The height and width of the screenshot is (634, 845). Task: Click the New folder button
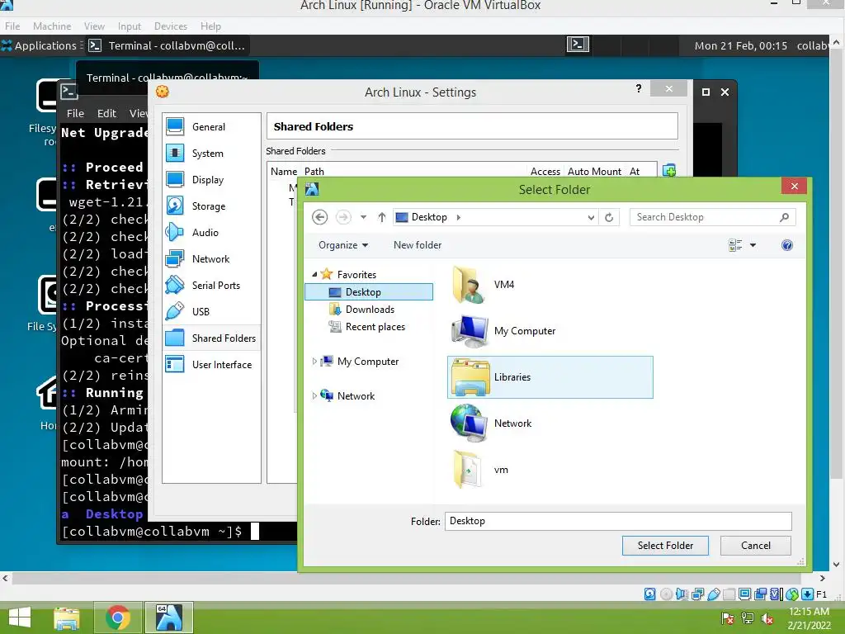click(417, 245)
